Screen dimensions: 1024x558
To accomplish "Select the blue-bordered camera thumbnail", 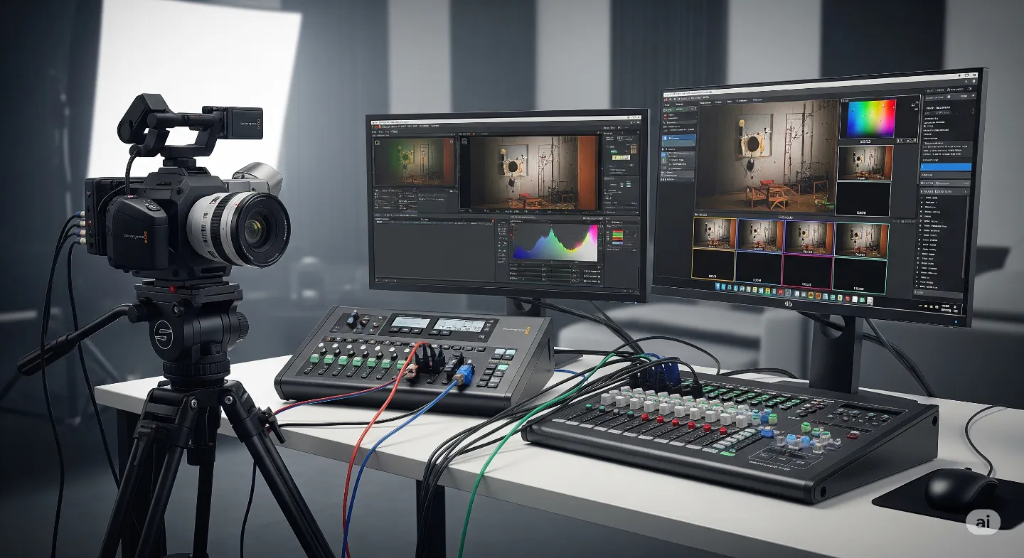I will 759,235.
